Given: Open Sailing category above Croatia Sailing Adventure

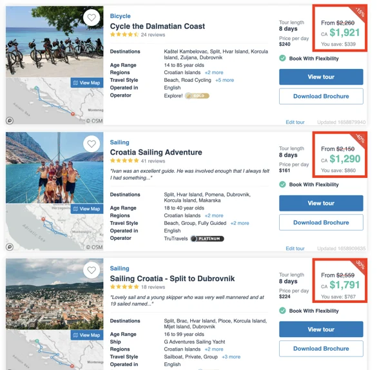Looking at the screenshot, I should click(x=119, y=142).
